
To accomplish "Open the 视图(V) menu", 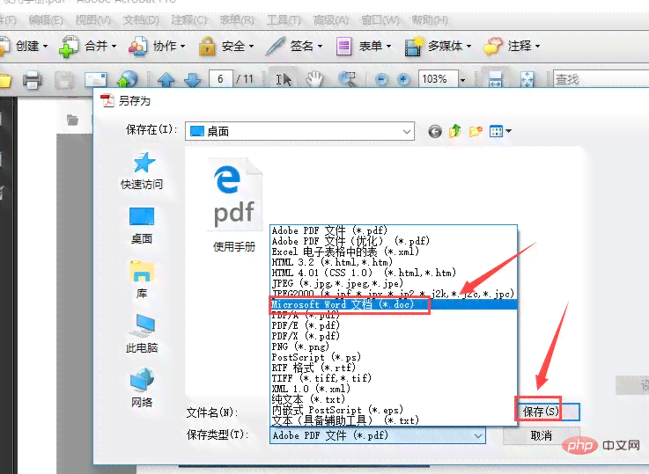I will [93, 20].
